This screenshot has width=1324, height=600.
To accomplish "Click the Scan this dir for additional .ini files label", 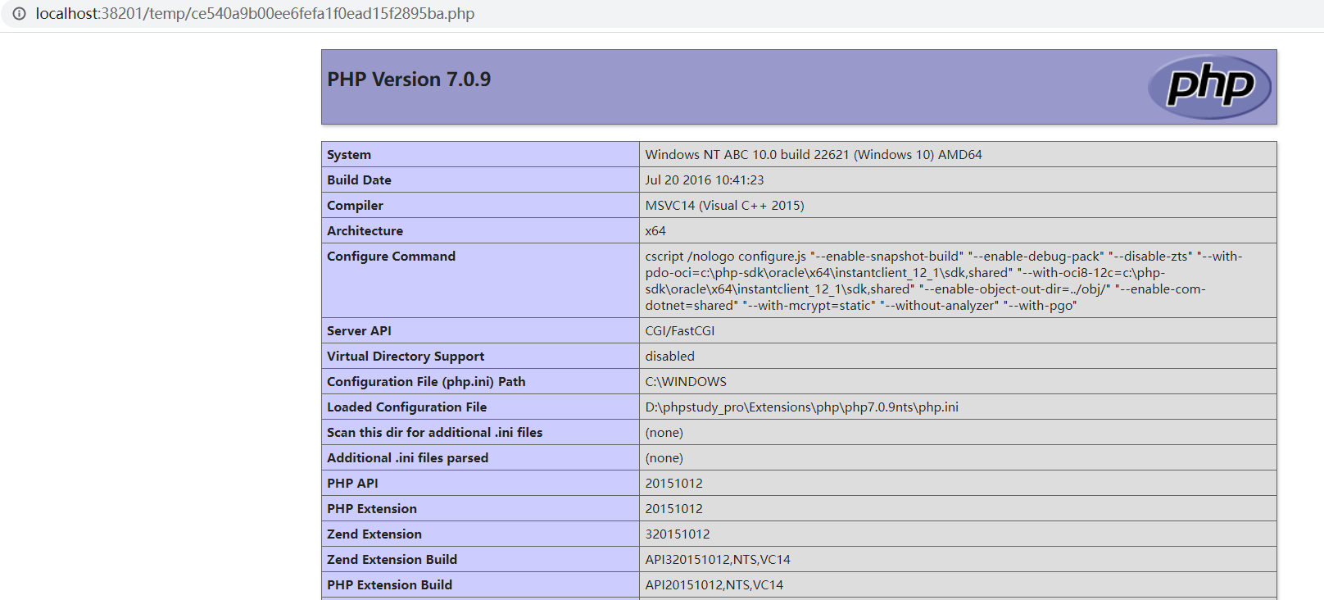I will [434, 433].
